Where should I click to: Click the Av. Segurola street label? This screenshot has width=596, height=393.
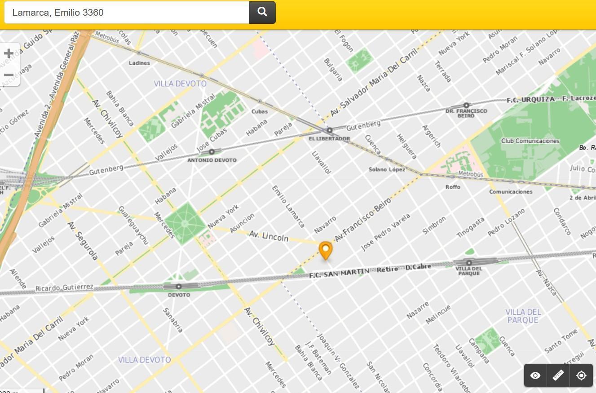(83, 241)
